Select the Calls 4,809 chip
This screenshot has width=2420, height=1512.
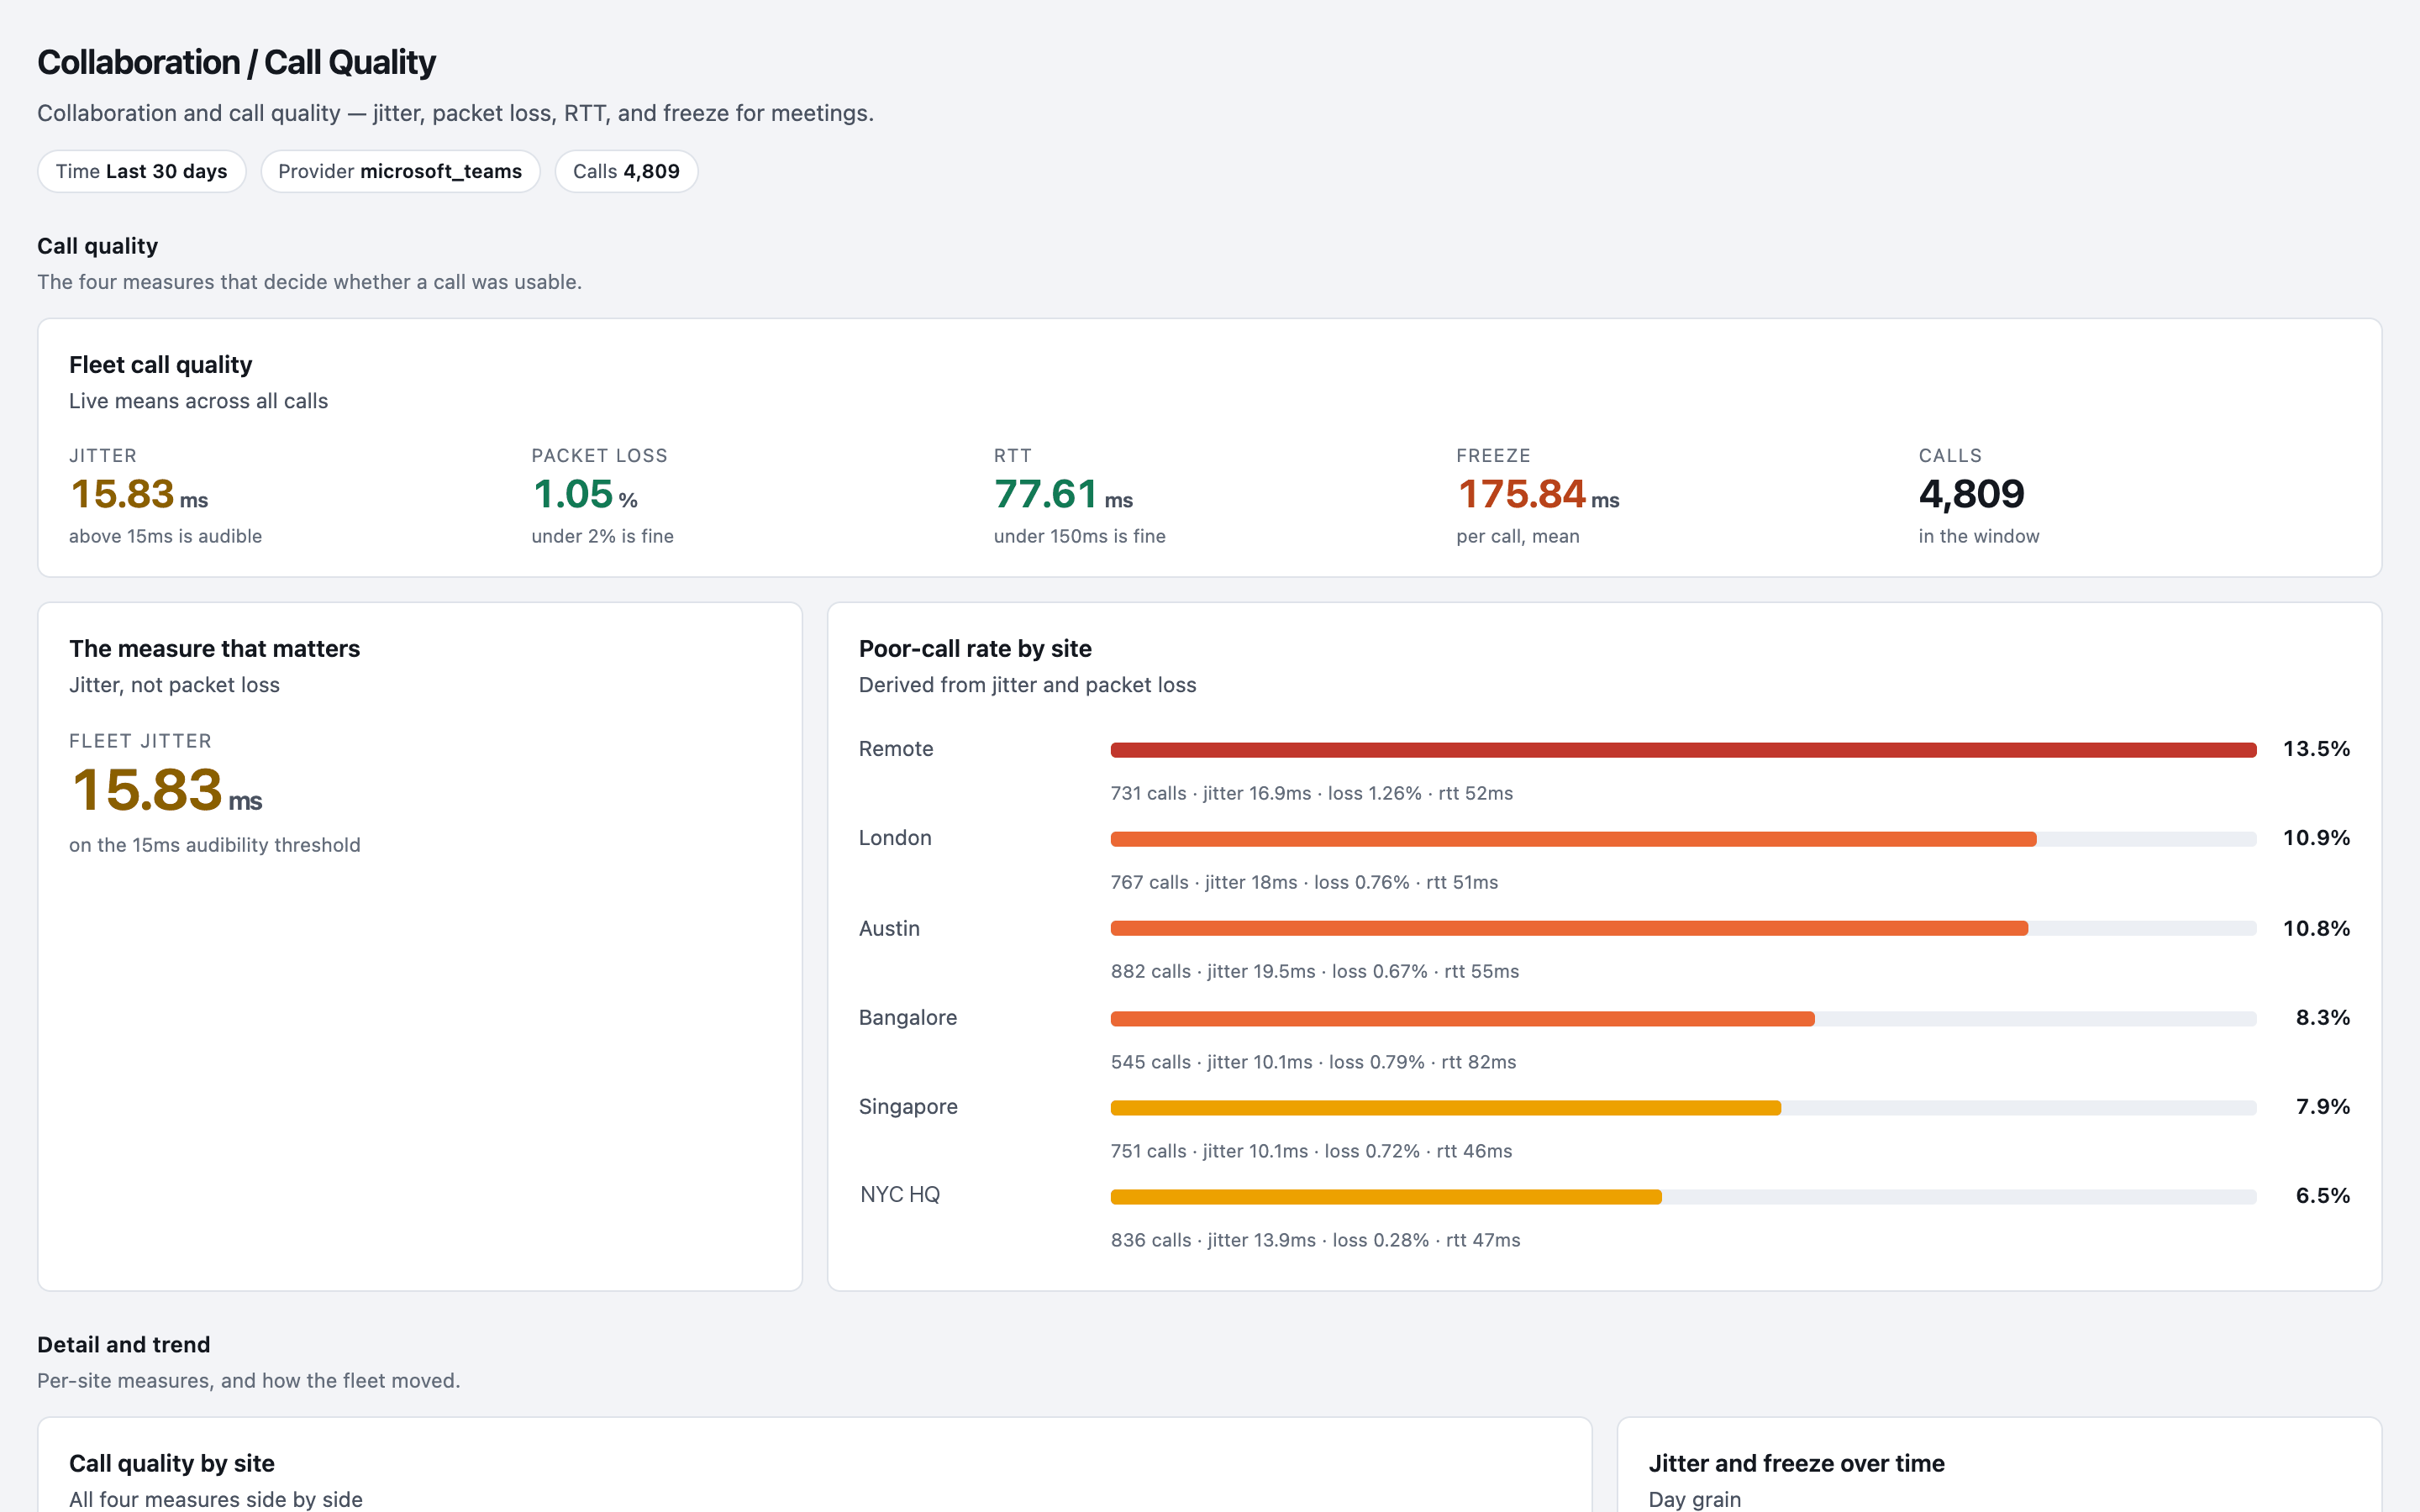coord(626,171)
